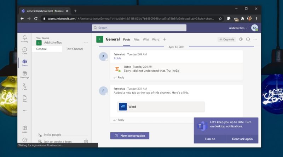Click the April 13, 2021 date label

coord(177,47)
